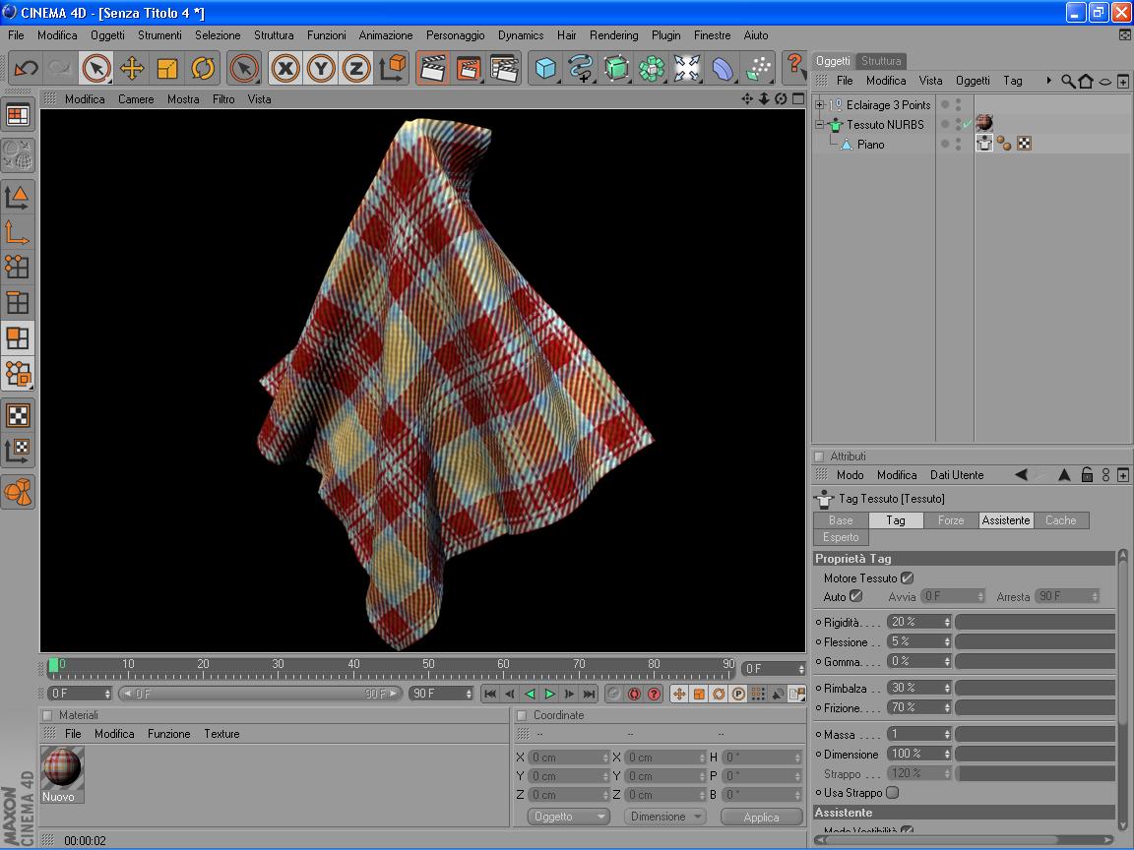Click the cloth tag on Piano

tap(984, 144)
